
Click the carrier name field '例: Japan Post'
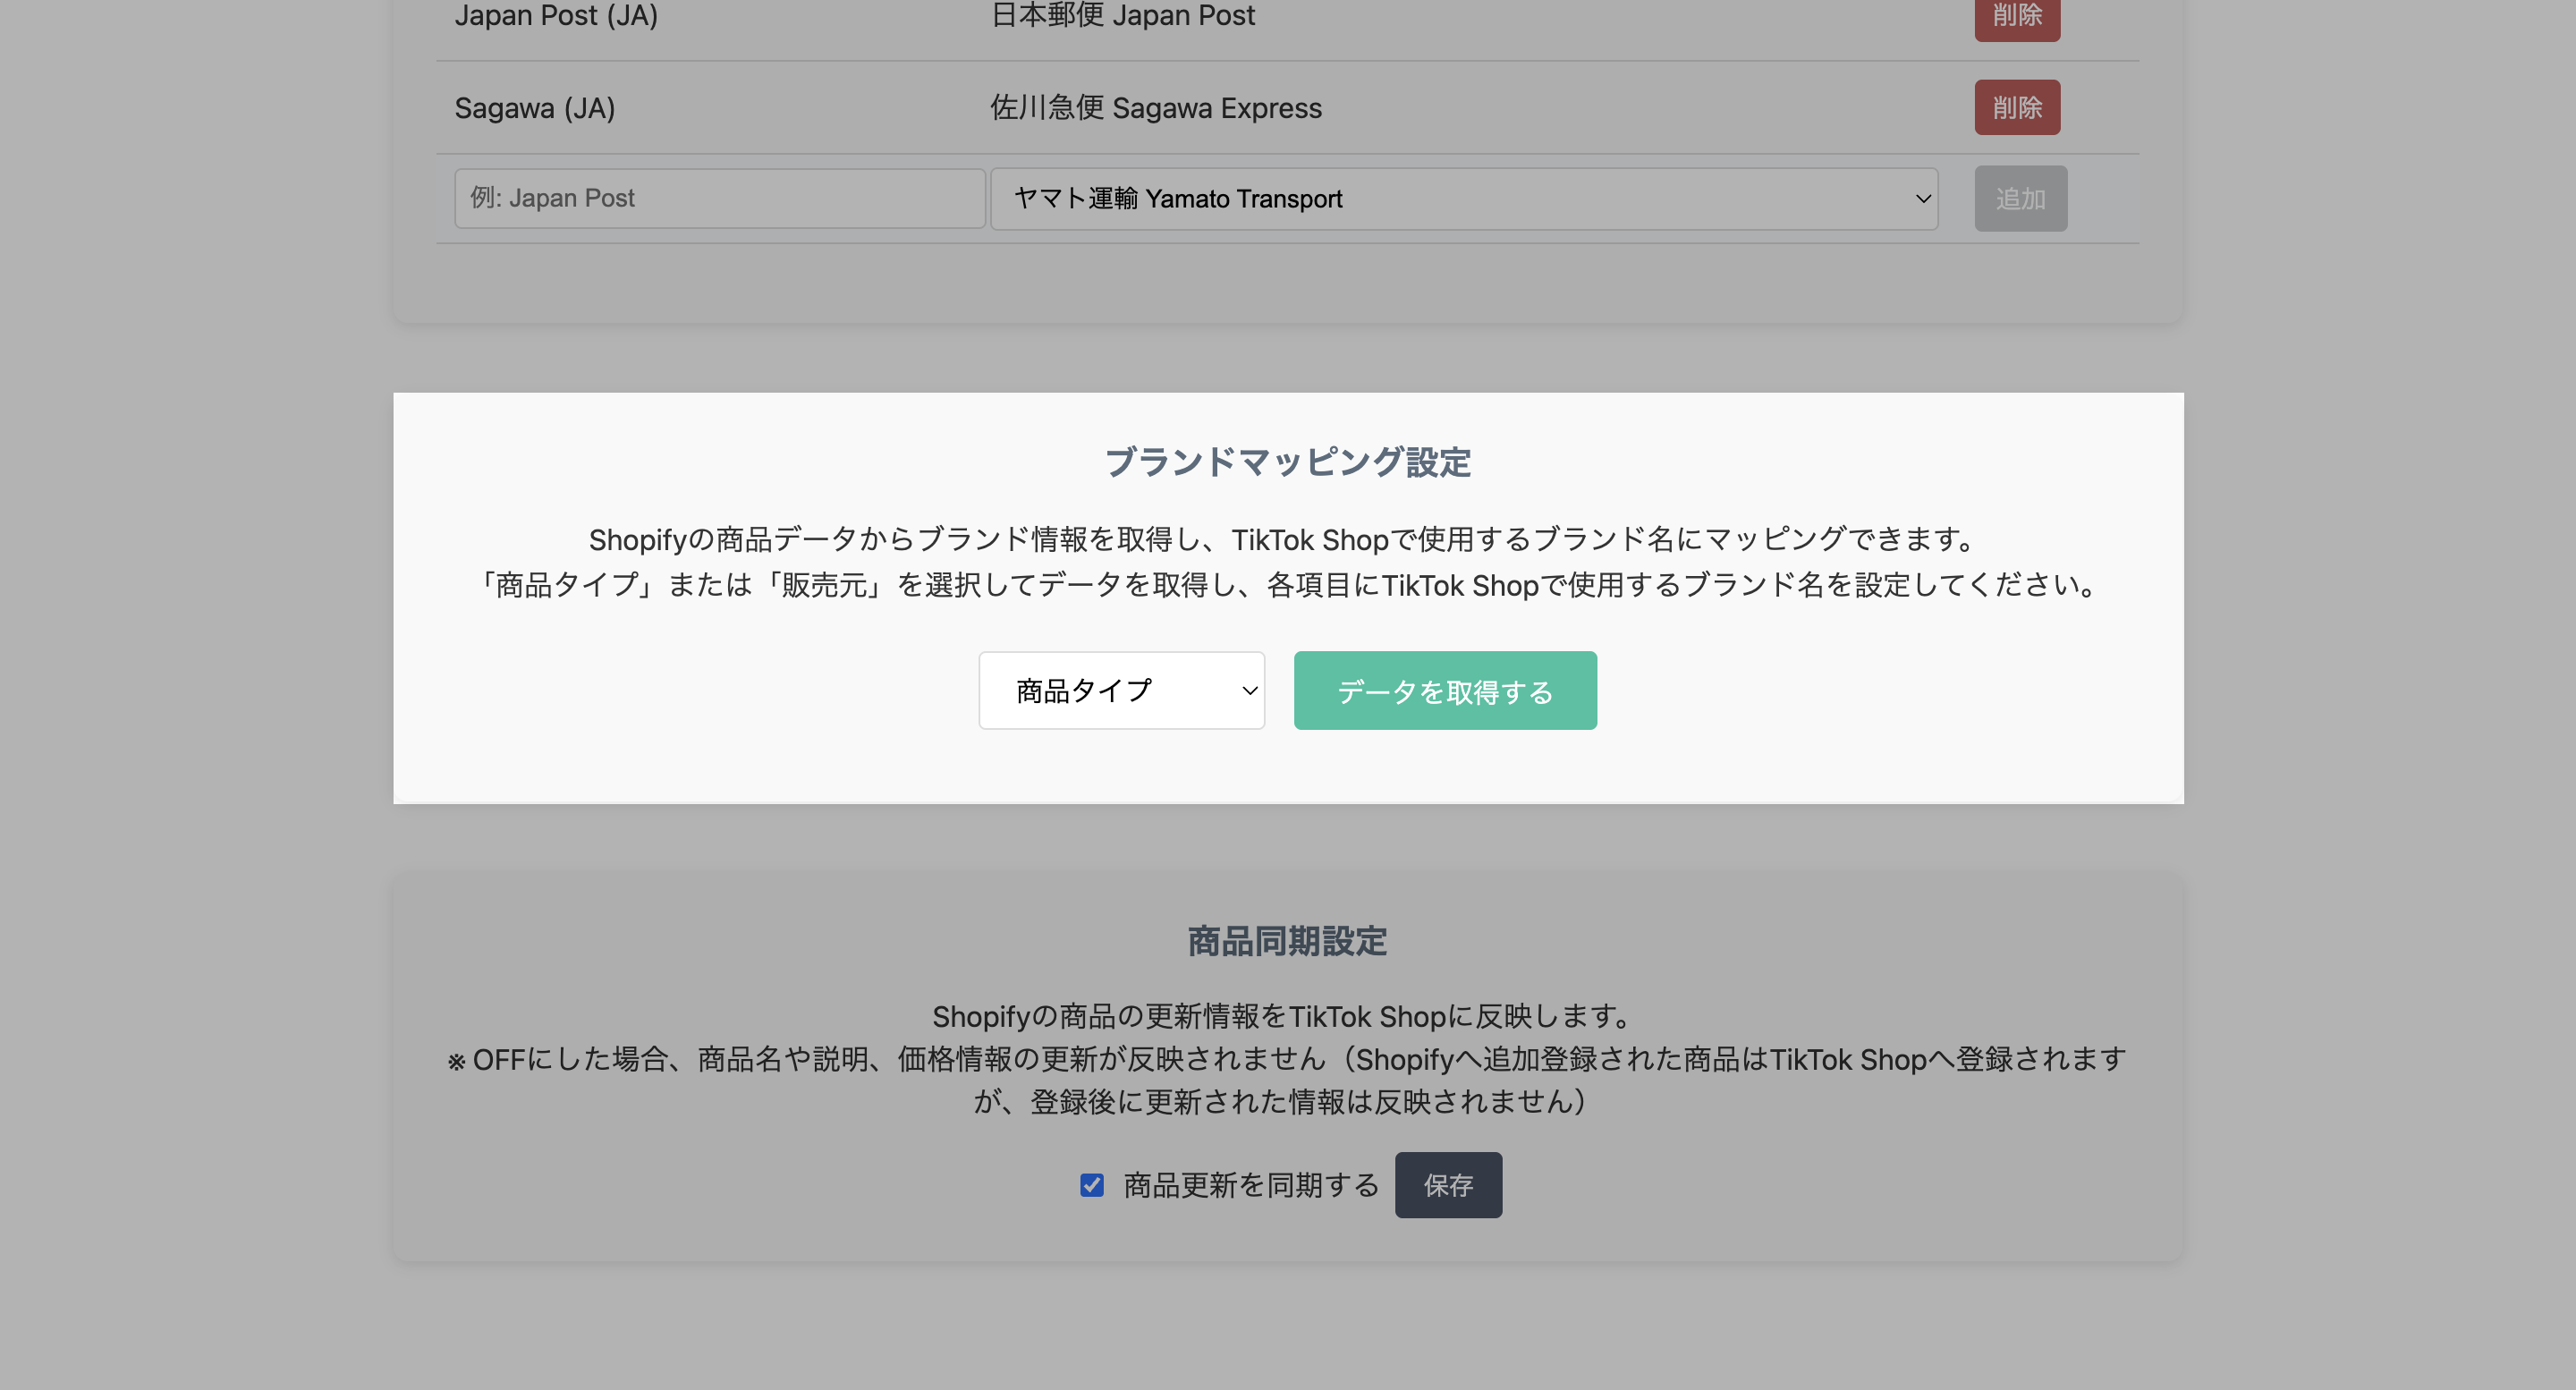(719, 198)
